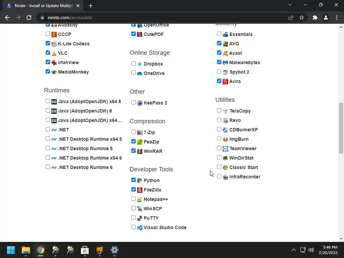Click the OneDrive cloud icon
Image resolution: width=344 pixels, height=258 pixels.
(x=139, y=74)
